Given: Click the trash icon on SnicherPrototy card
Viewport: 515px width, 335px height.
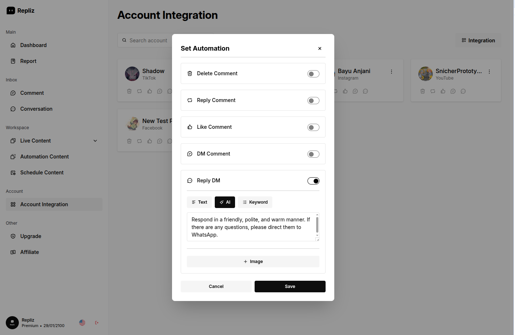Looking at the screenshot, I should tap(423, 91).
